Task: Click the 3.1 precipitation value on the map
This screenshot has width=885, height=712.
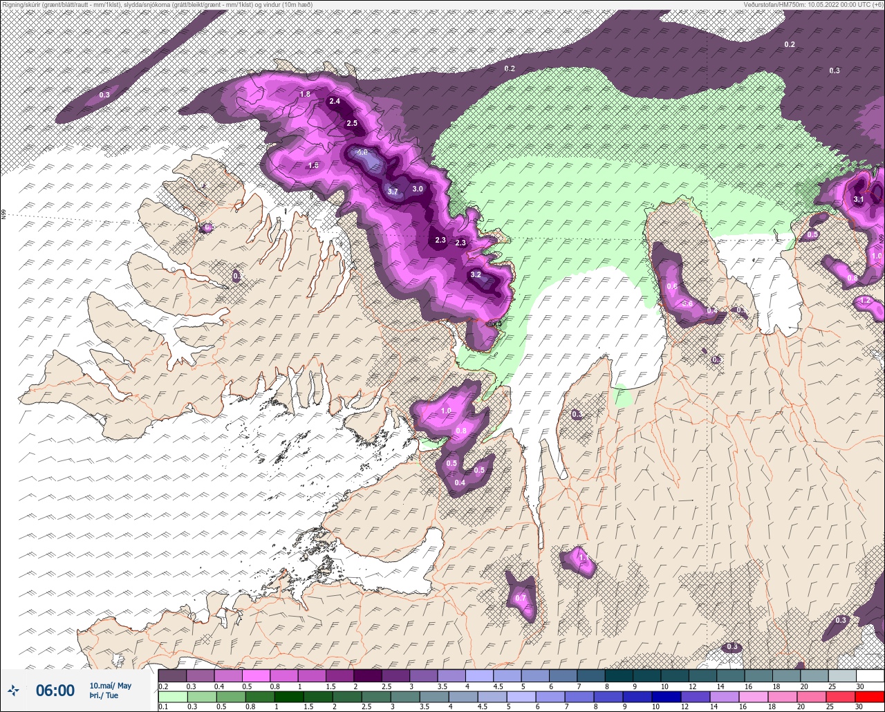Action: coord(859,199)
